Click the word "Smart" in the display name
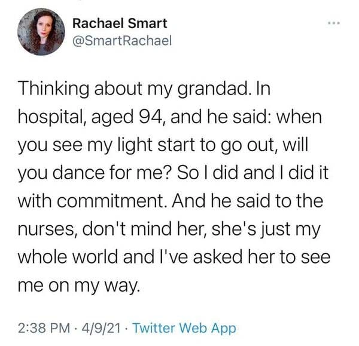Screen dimensions: 359x346 147,24
